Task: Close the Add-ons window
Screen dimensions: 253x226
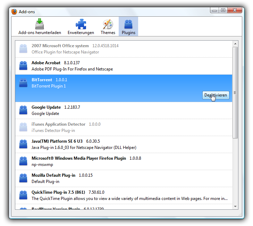Action: [235, 10]
